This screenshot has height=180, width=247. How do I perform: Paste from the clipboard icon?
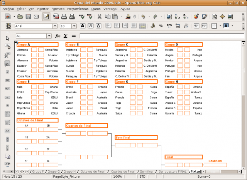pyautogui.click(x=115, y=17)
